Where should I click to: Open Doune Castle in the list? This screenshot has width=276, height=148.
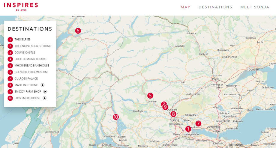pyautogui.click(x=25, y=52)
